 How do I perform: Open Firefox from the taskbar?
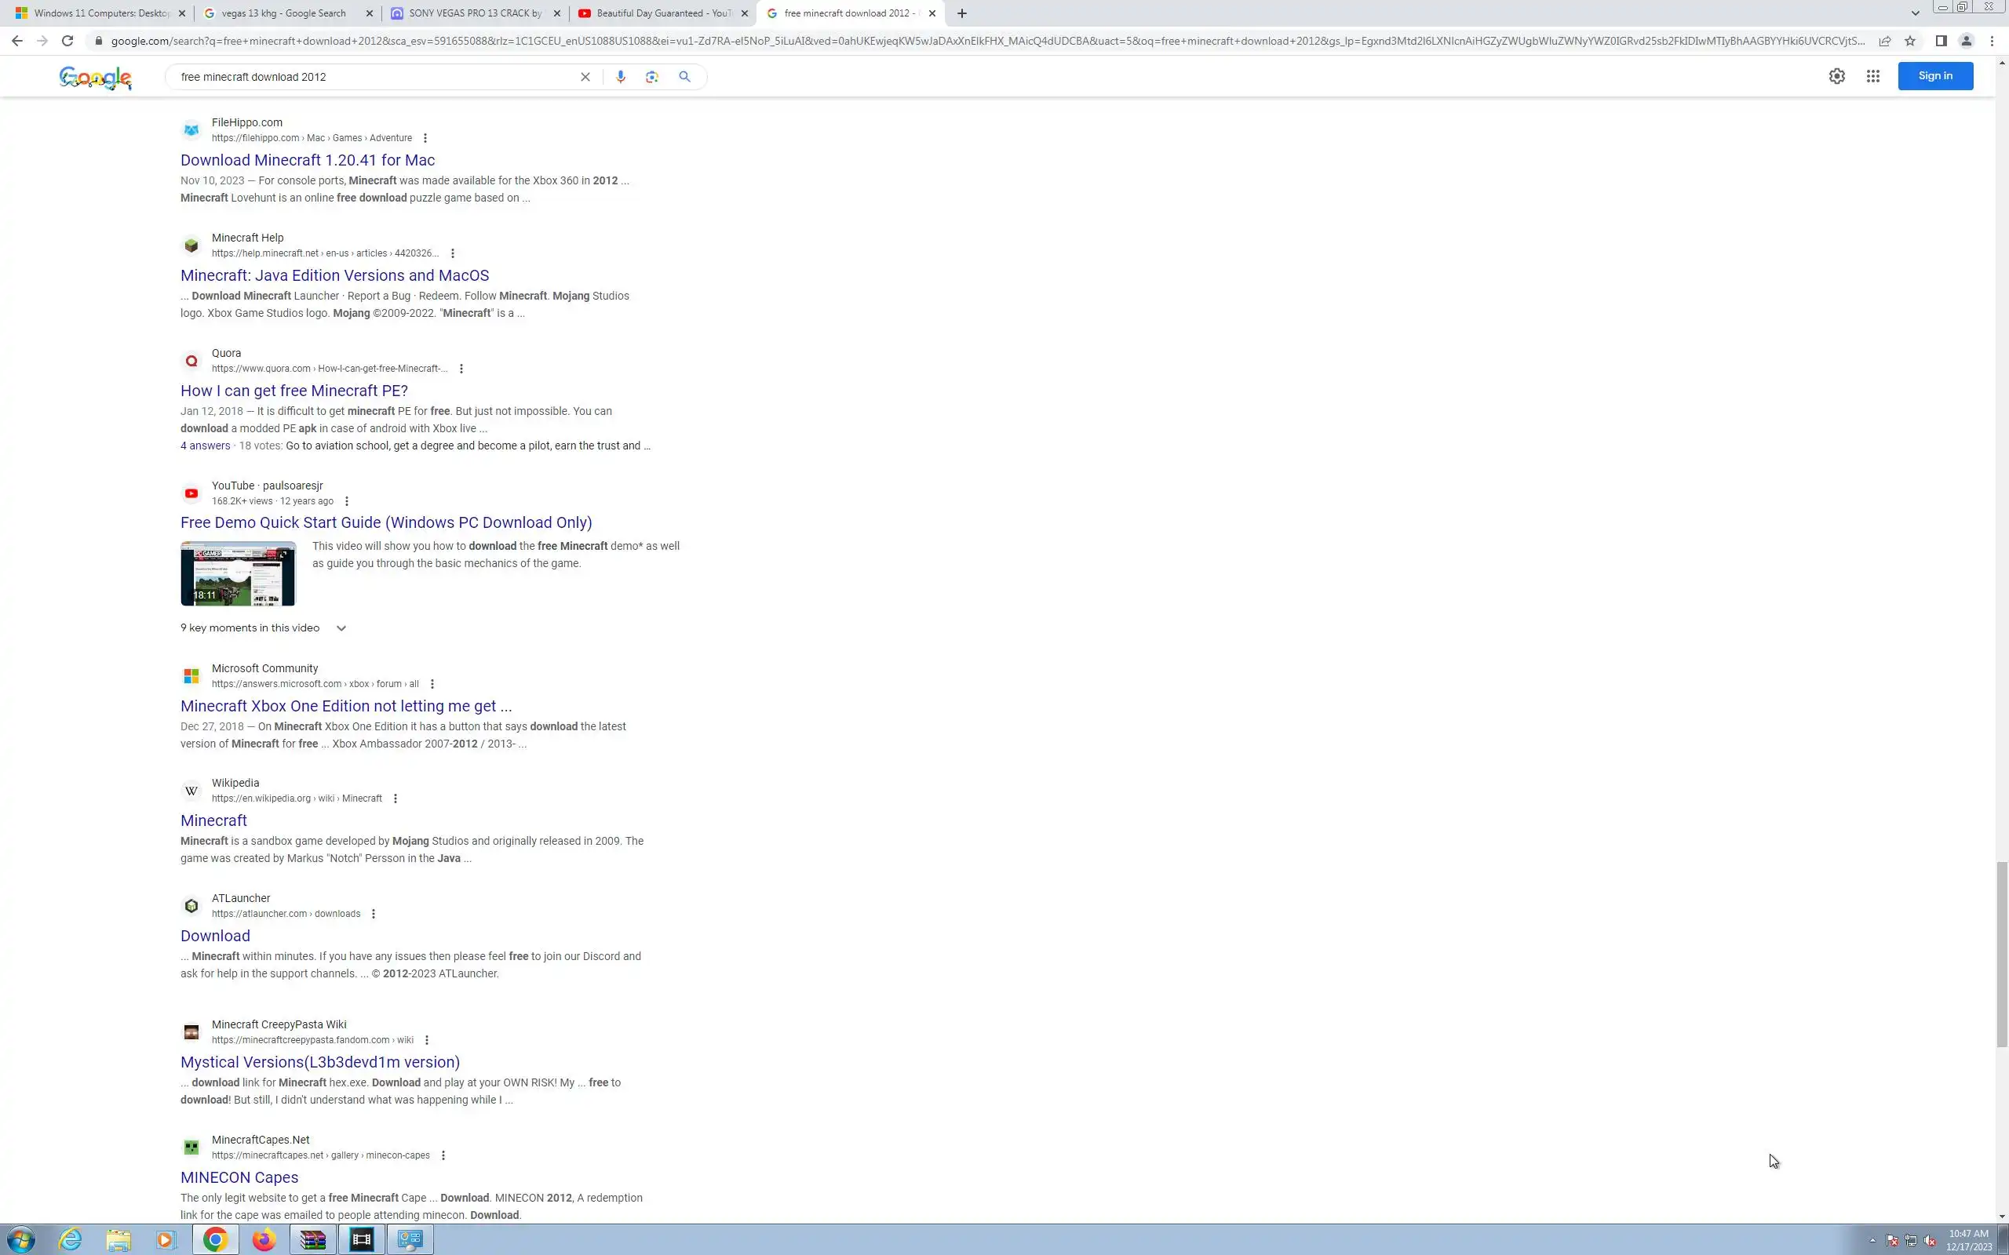[x=264, y=1240]
